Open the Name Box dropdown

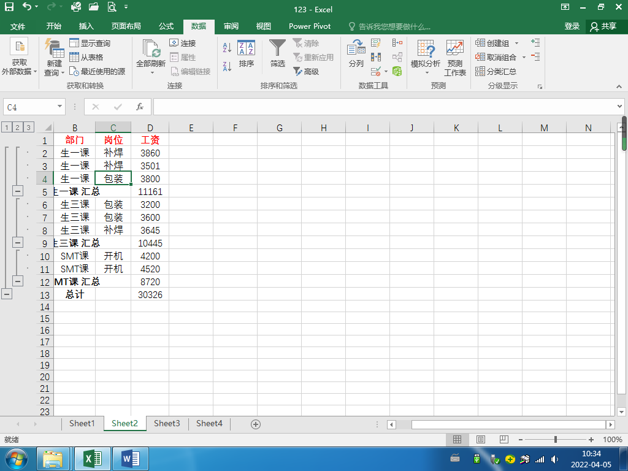point(59,107)
